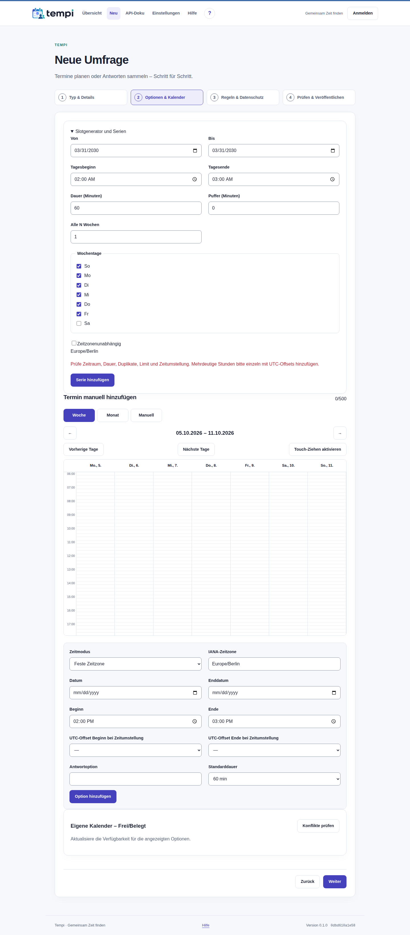
Task: Click the Weiter button
Action: (335, 882)
